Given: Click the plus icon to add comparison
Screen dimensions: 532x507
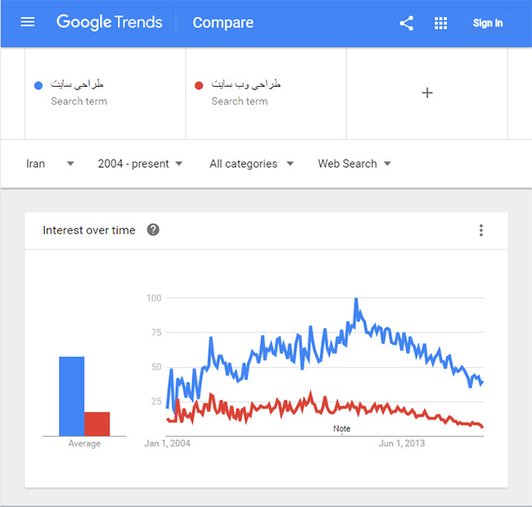Looking at the screenshot, I should pyautogui.click(x=427, y=93).
